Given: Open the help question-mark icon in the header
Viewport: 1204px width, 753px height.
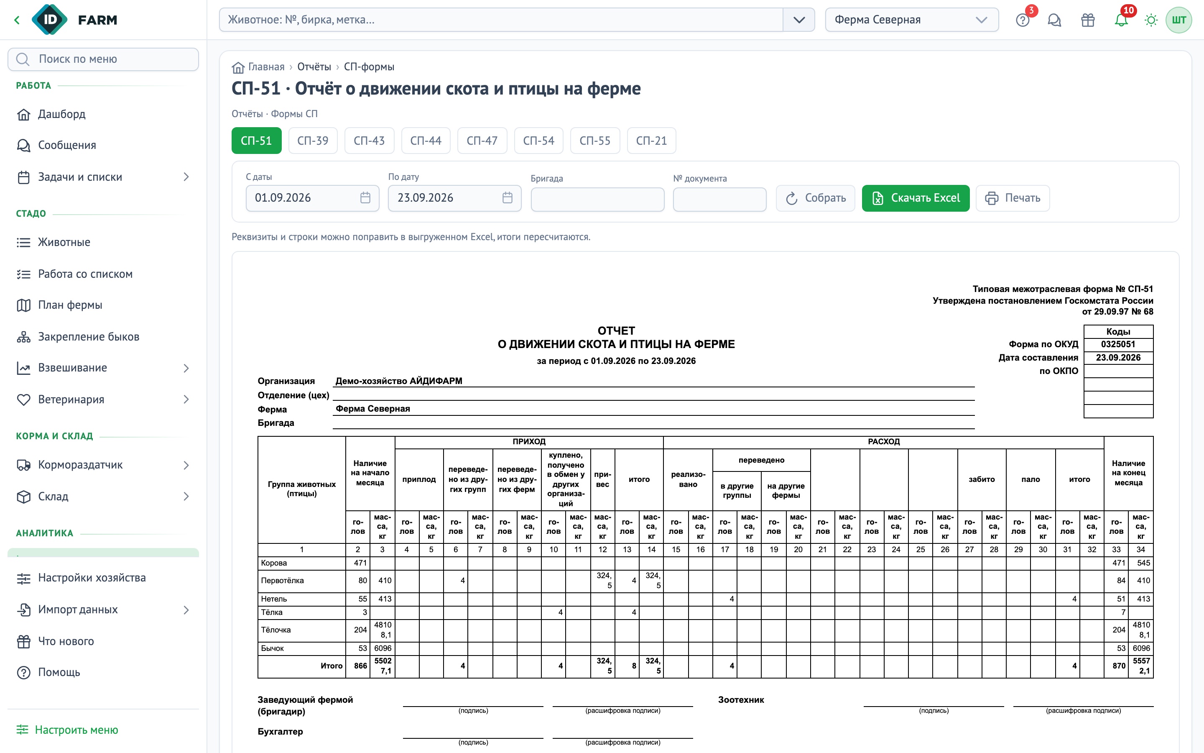Looking at the screenshot, I should click(x=1023, y=20).
